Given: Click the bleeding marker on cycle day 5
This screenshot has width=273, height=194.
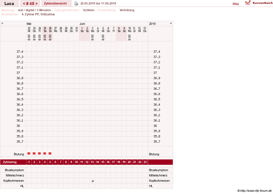Looking at the screenshot, I should (x=50, y=154).
